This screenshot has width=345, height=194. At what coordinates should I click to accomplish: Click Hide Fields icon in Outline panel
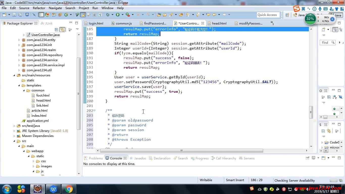pyautogui.click(x=340, y=97)
